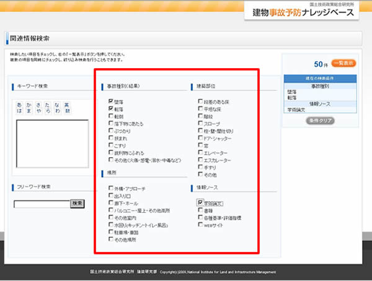Image resolution: width=372 pixels, height=281 pixels.
Task: Uncheck the 墜落 accident type checkbox
Action: tap(111, 101)
